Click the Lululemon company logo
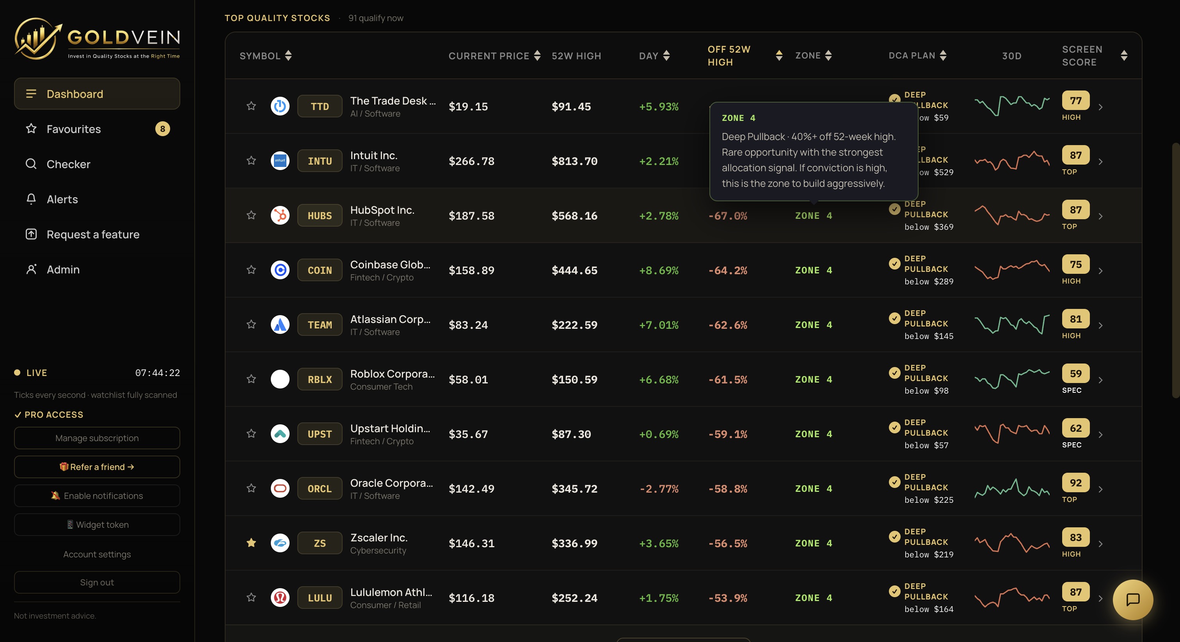The image size is (1180, 642). coord(280,598)
